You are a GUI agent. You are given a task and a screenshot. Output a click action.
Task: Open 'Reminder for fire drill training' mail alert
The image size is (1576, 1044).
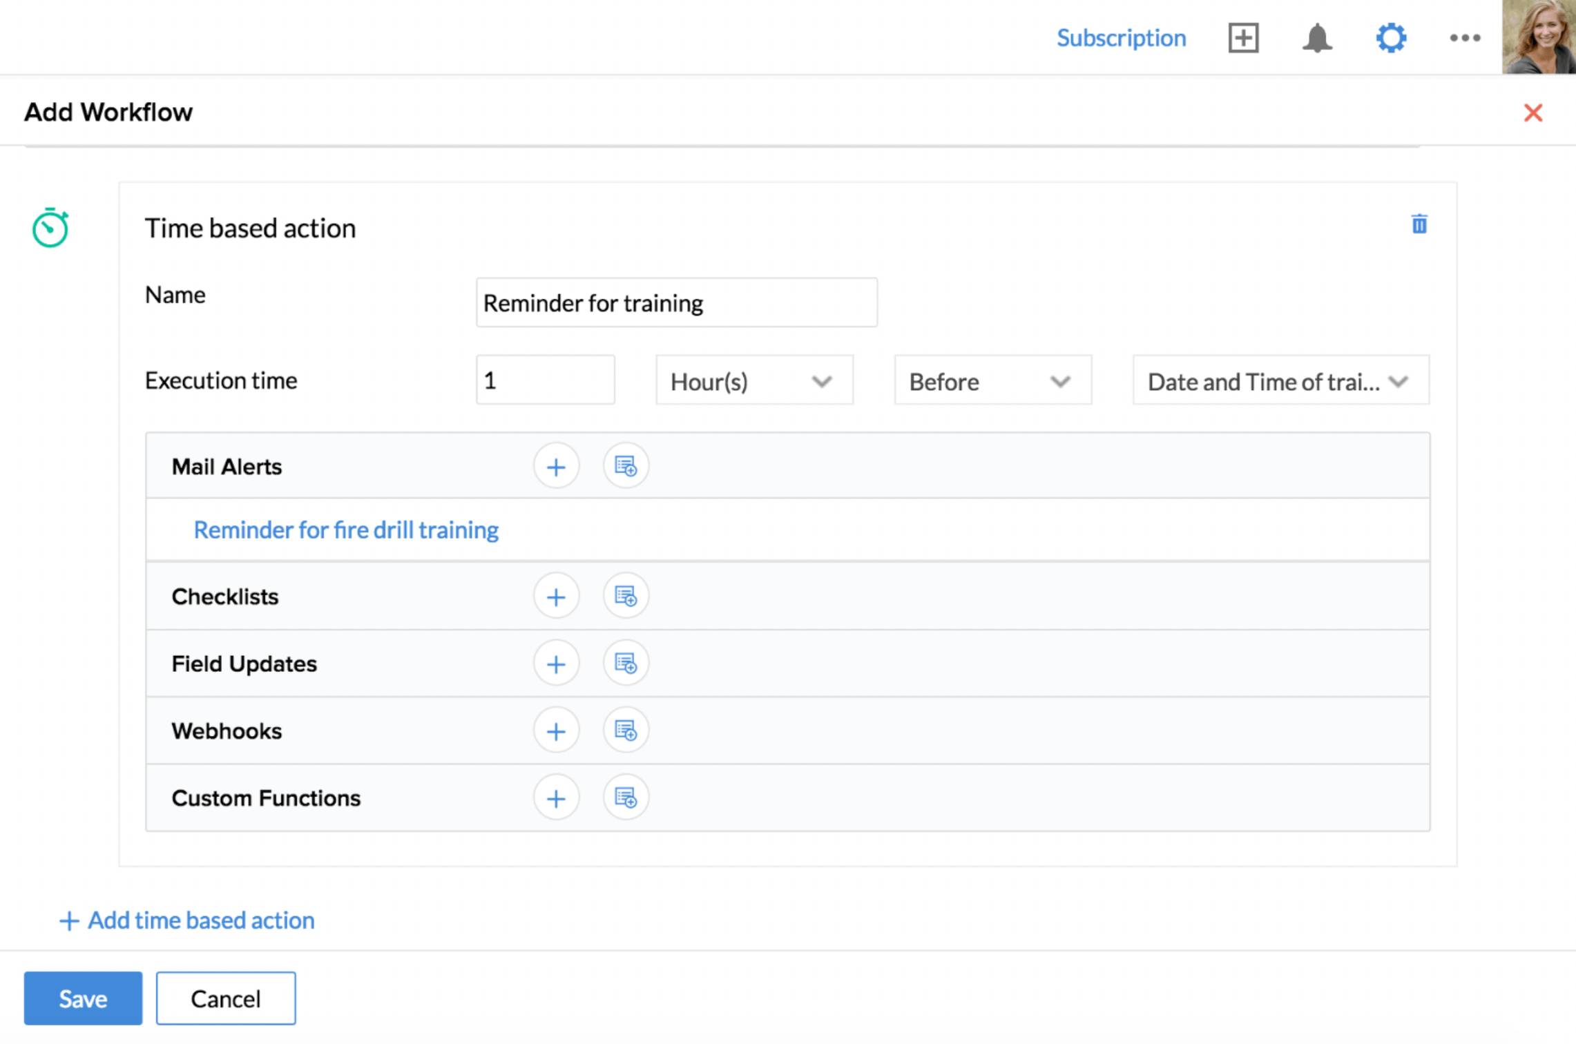[346, 530]
